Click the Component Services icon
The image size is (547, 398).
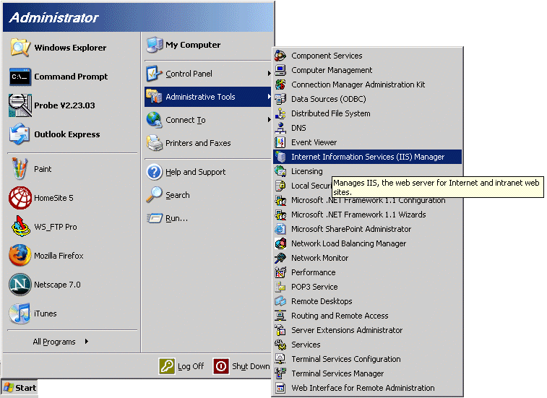tap(280, 56)
